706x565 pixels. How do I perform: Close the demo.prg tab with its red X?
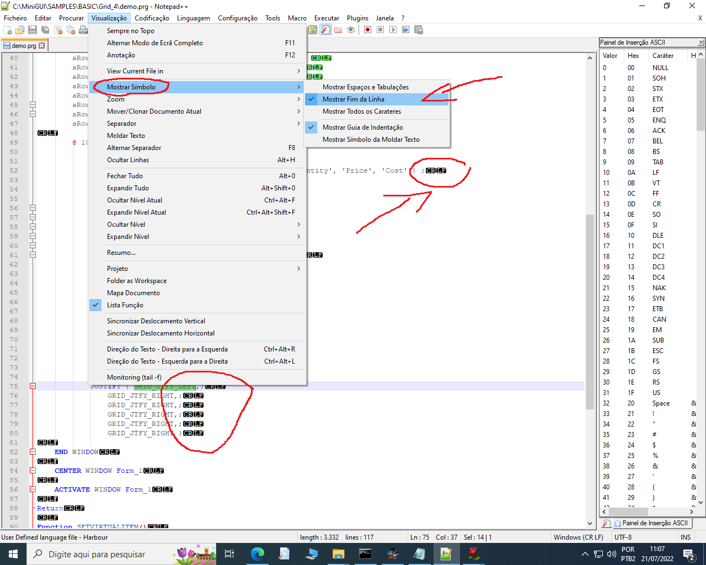42,46
